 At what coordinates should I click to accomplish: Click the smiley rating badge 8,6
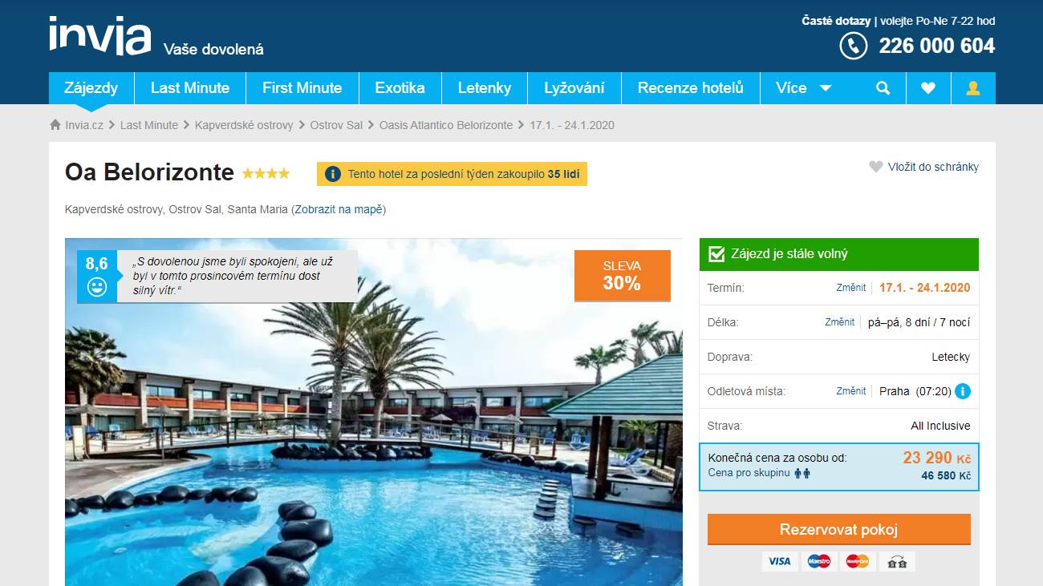click(97, 277)
